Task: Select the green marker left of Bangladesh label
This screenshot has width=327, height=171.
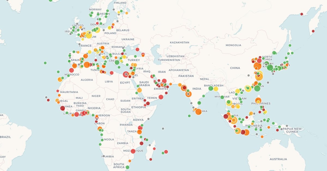Action: (x=211, y=88)
